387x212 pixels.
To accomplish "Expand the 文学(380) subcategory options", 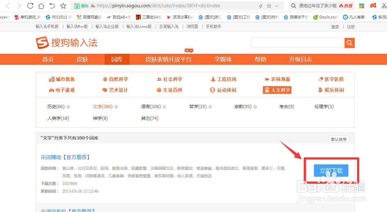I will (116, 106).
